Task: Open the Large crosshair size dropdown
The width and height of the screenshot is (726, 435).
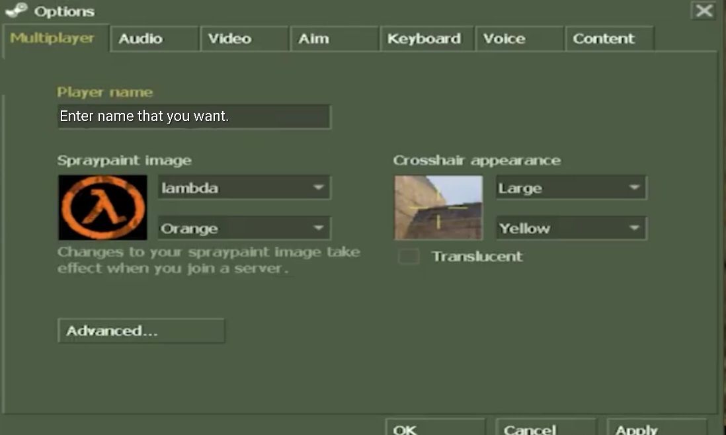Action: (571, 188)
